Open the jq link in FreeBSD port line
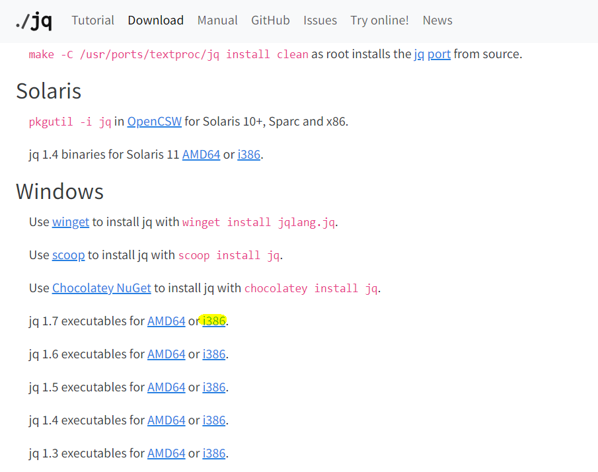Image resolution: width=598 pixels, height=472 pixels. [419, 54]
